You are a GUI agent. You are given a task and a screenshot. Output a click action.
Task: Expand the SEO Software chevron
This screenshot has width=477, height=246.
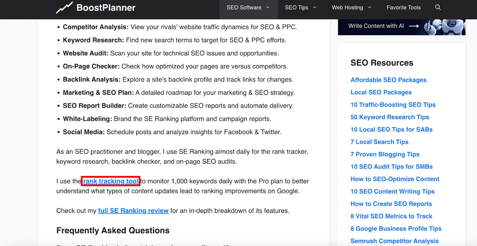pos(268,7)
